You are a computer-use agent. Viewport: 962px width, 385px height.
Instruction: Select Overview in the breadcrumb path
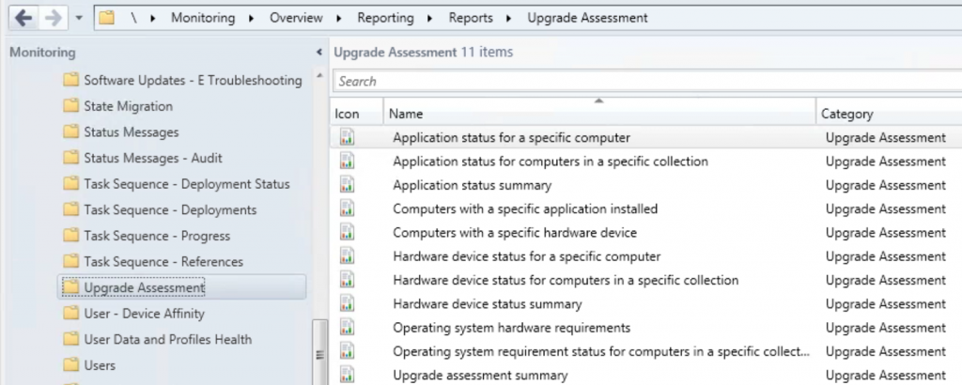pos(296,18)
